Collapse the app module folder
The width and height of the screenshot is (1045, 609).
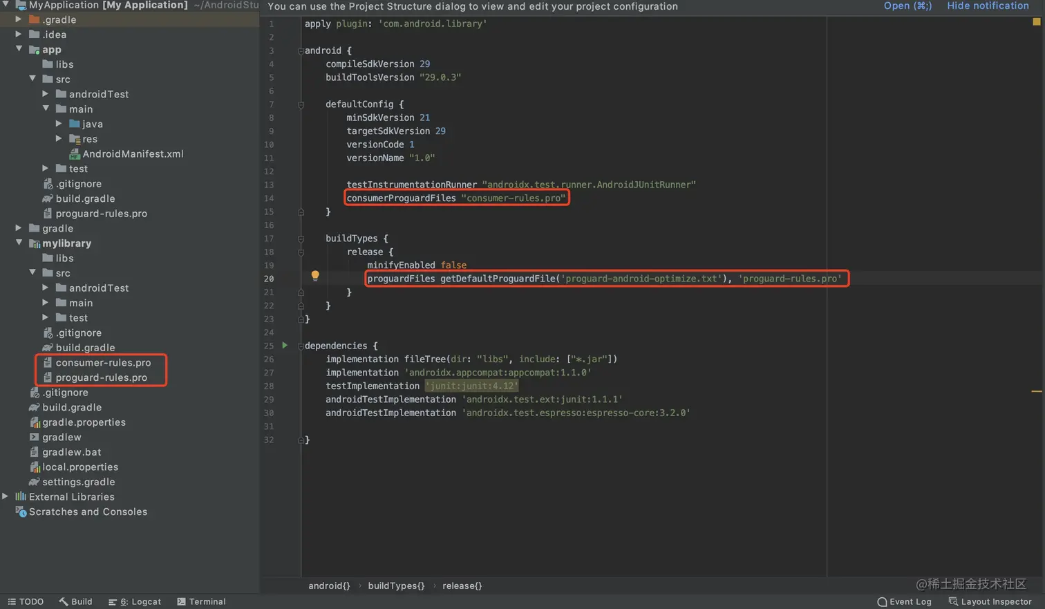[x=19, y=49]
